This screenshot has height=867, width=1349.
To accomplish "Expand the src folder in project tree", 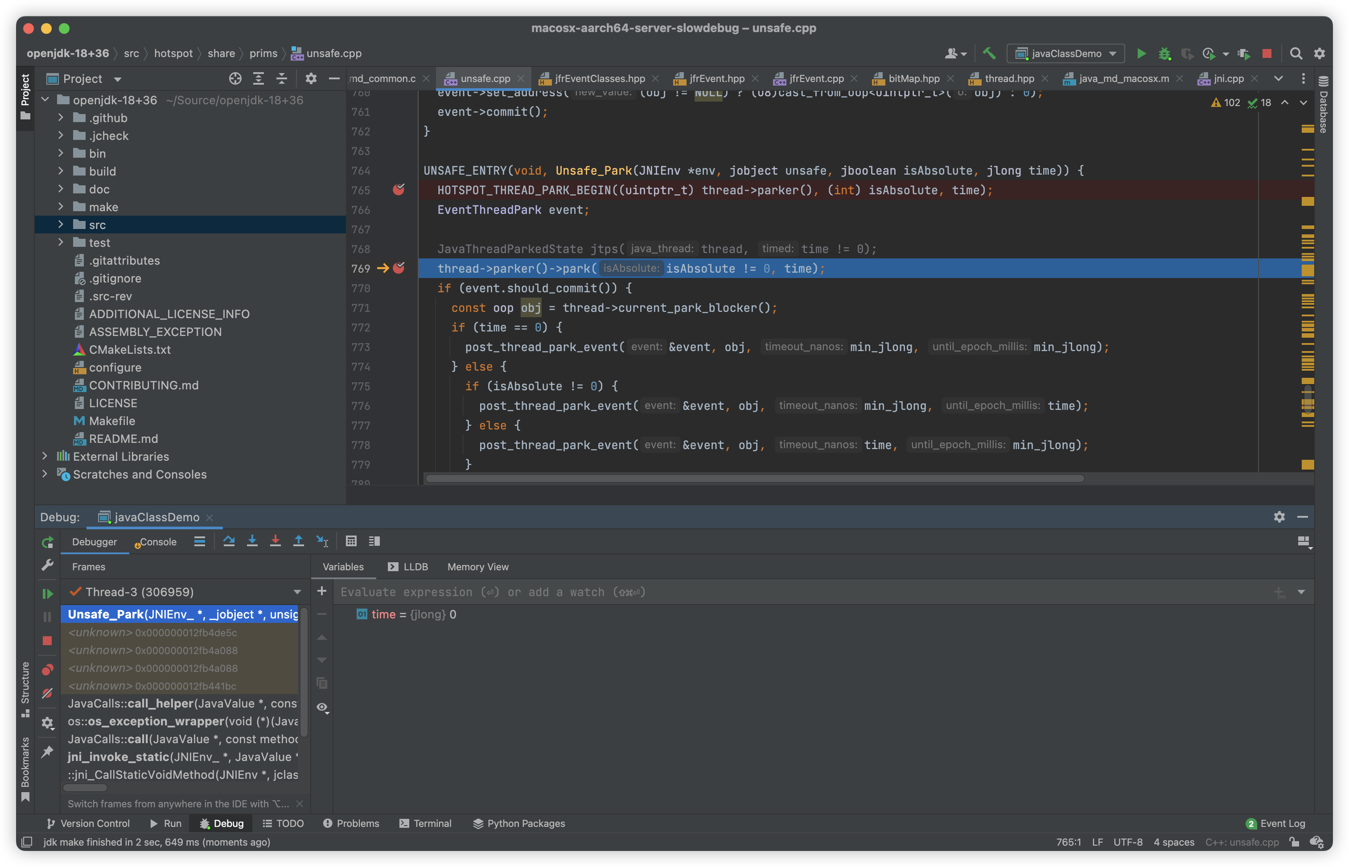I will (61, 225).
